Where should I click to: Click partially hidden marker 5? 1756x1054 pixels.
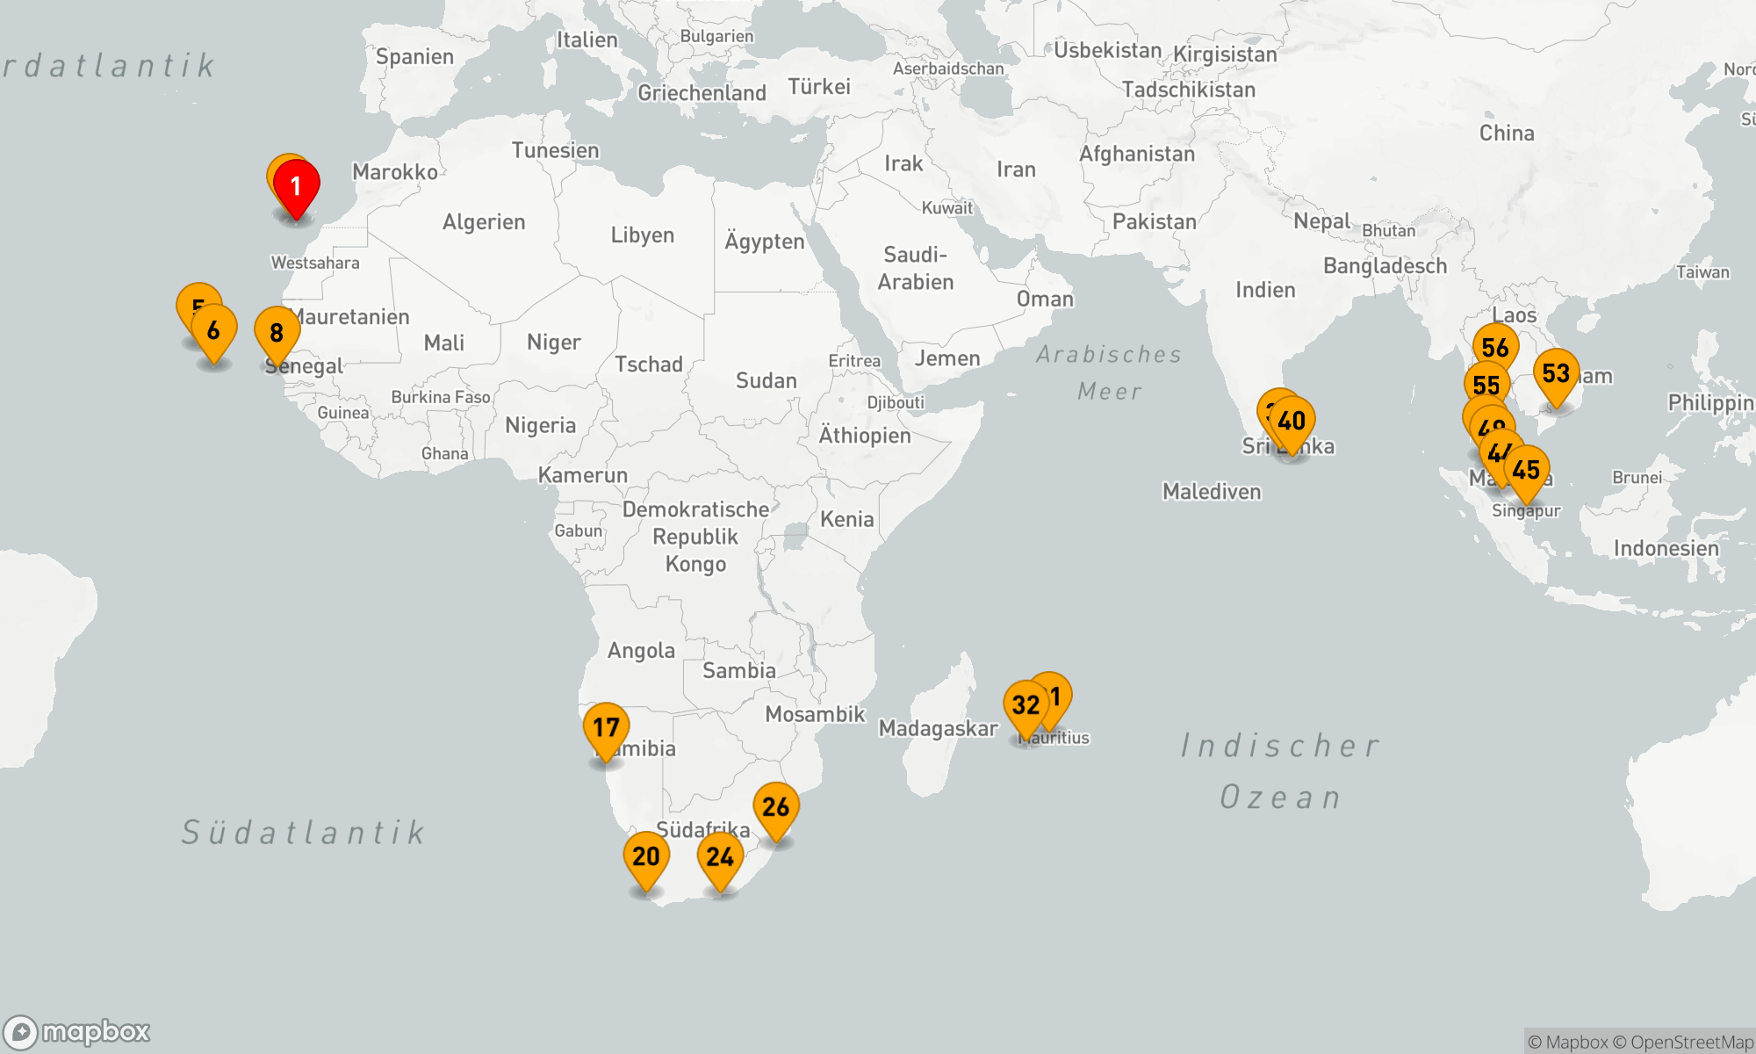[193, 299]
